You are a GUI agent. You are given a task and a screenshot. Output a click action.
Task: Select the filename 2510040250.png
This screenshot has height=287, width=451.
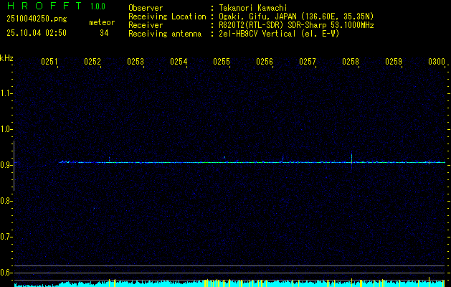tap(37, 19)
